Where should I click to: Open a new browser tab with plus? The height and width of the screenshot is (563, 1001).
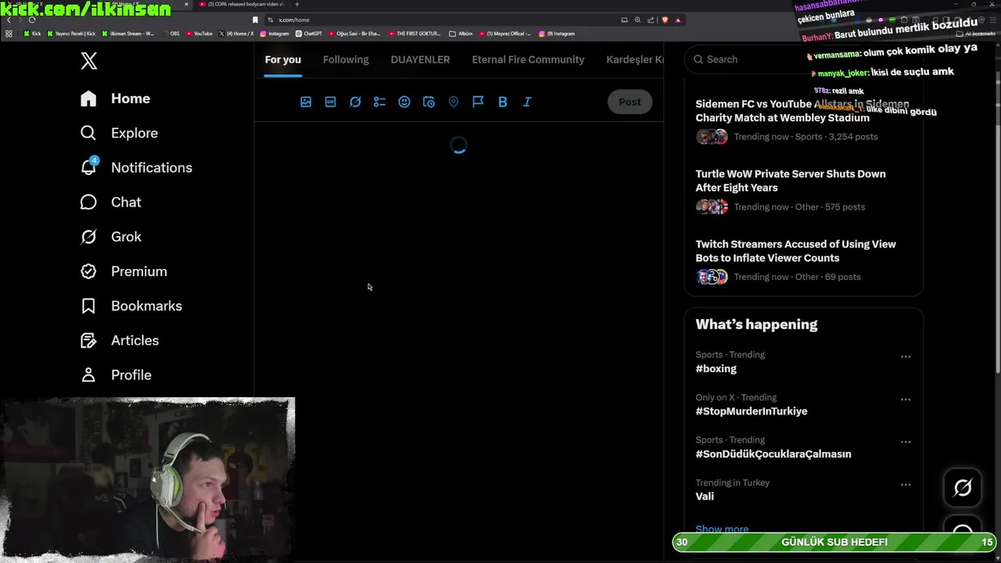296,5
